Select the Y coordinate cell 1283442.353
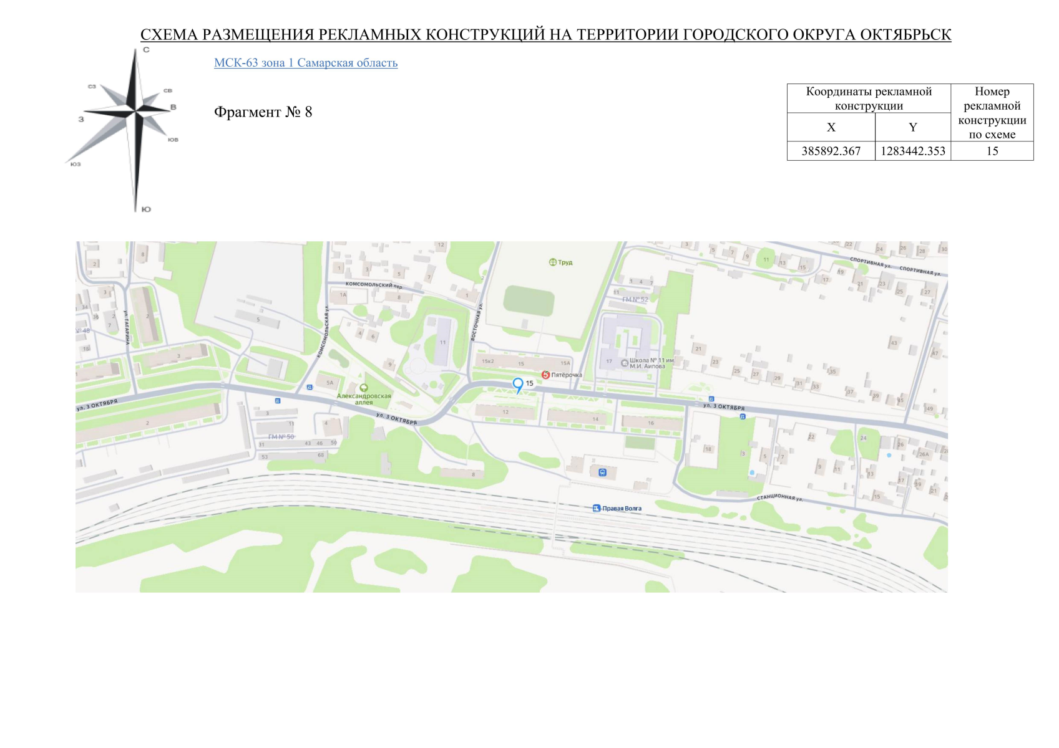The image size is (1059, 748). click(913, 151)
